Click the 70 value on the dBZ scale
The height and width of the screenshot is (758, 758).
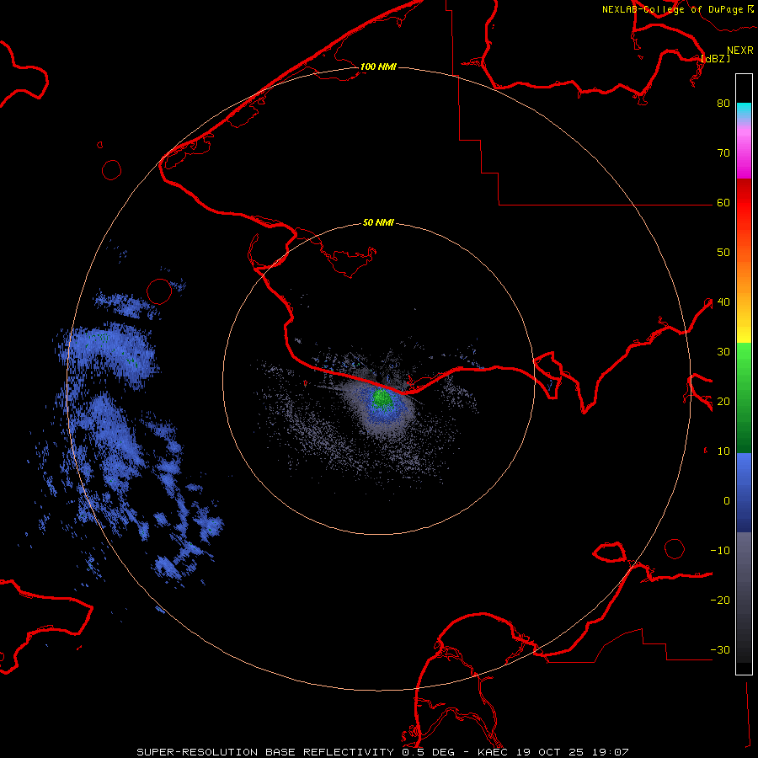723,153
